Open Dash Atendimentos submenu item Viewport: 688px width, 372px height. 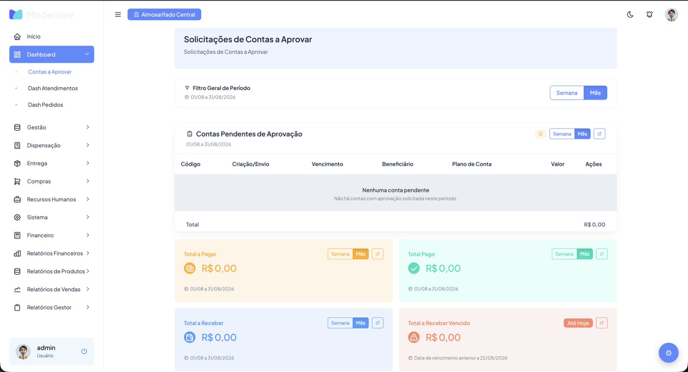point(53,88)
